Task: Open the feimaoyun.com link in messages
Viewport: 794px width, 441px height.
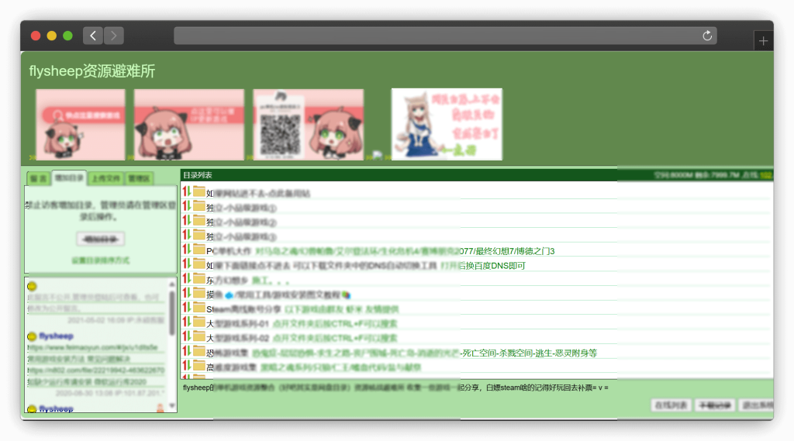Action: pos(92,347)
